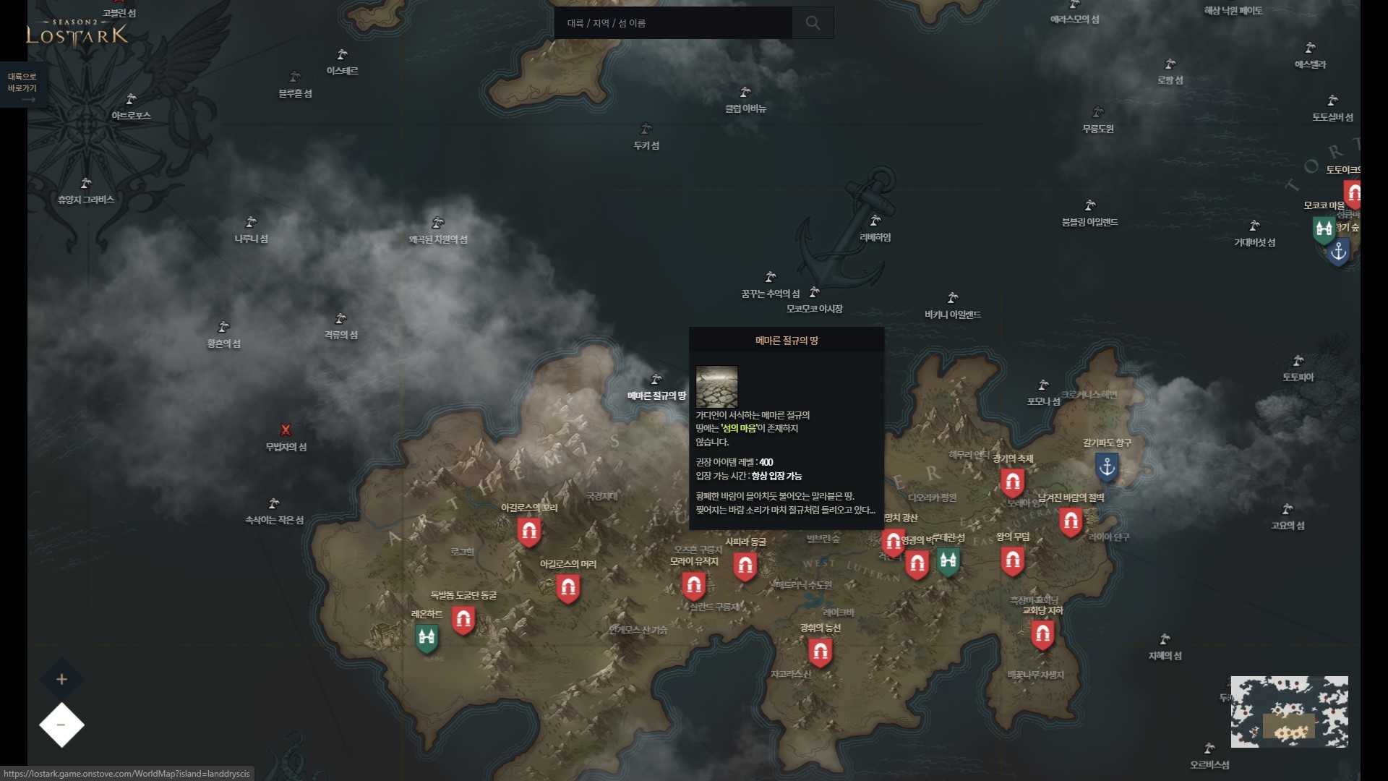Open the 모라이 유적지 dungeon marker
Screen dimensions: 1388x781
(x=694, y=586)
